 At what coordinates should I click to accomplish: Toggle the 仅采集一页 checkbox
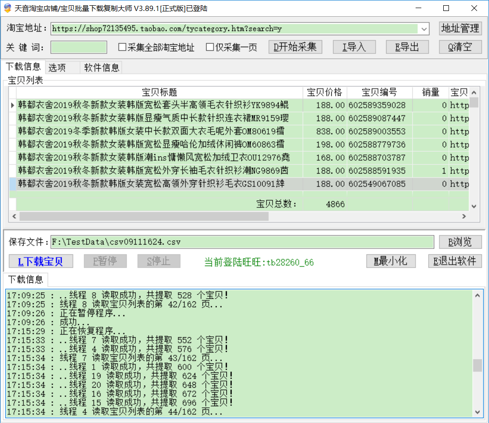(210, 47)
